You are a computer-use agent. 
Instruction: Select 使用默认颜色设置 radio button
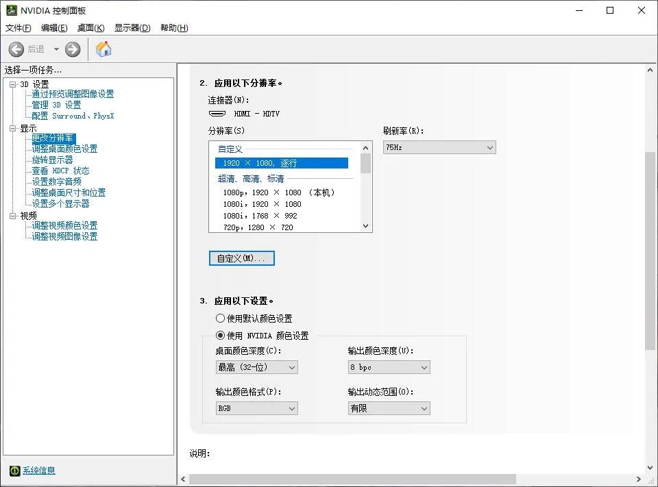pos(220,318)
